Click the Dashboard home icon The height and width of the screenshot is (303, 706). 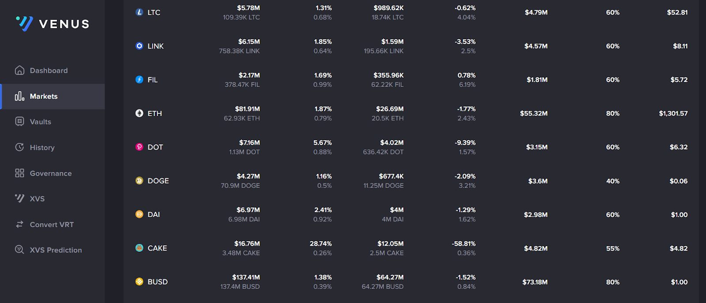[x=19, y=71]
